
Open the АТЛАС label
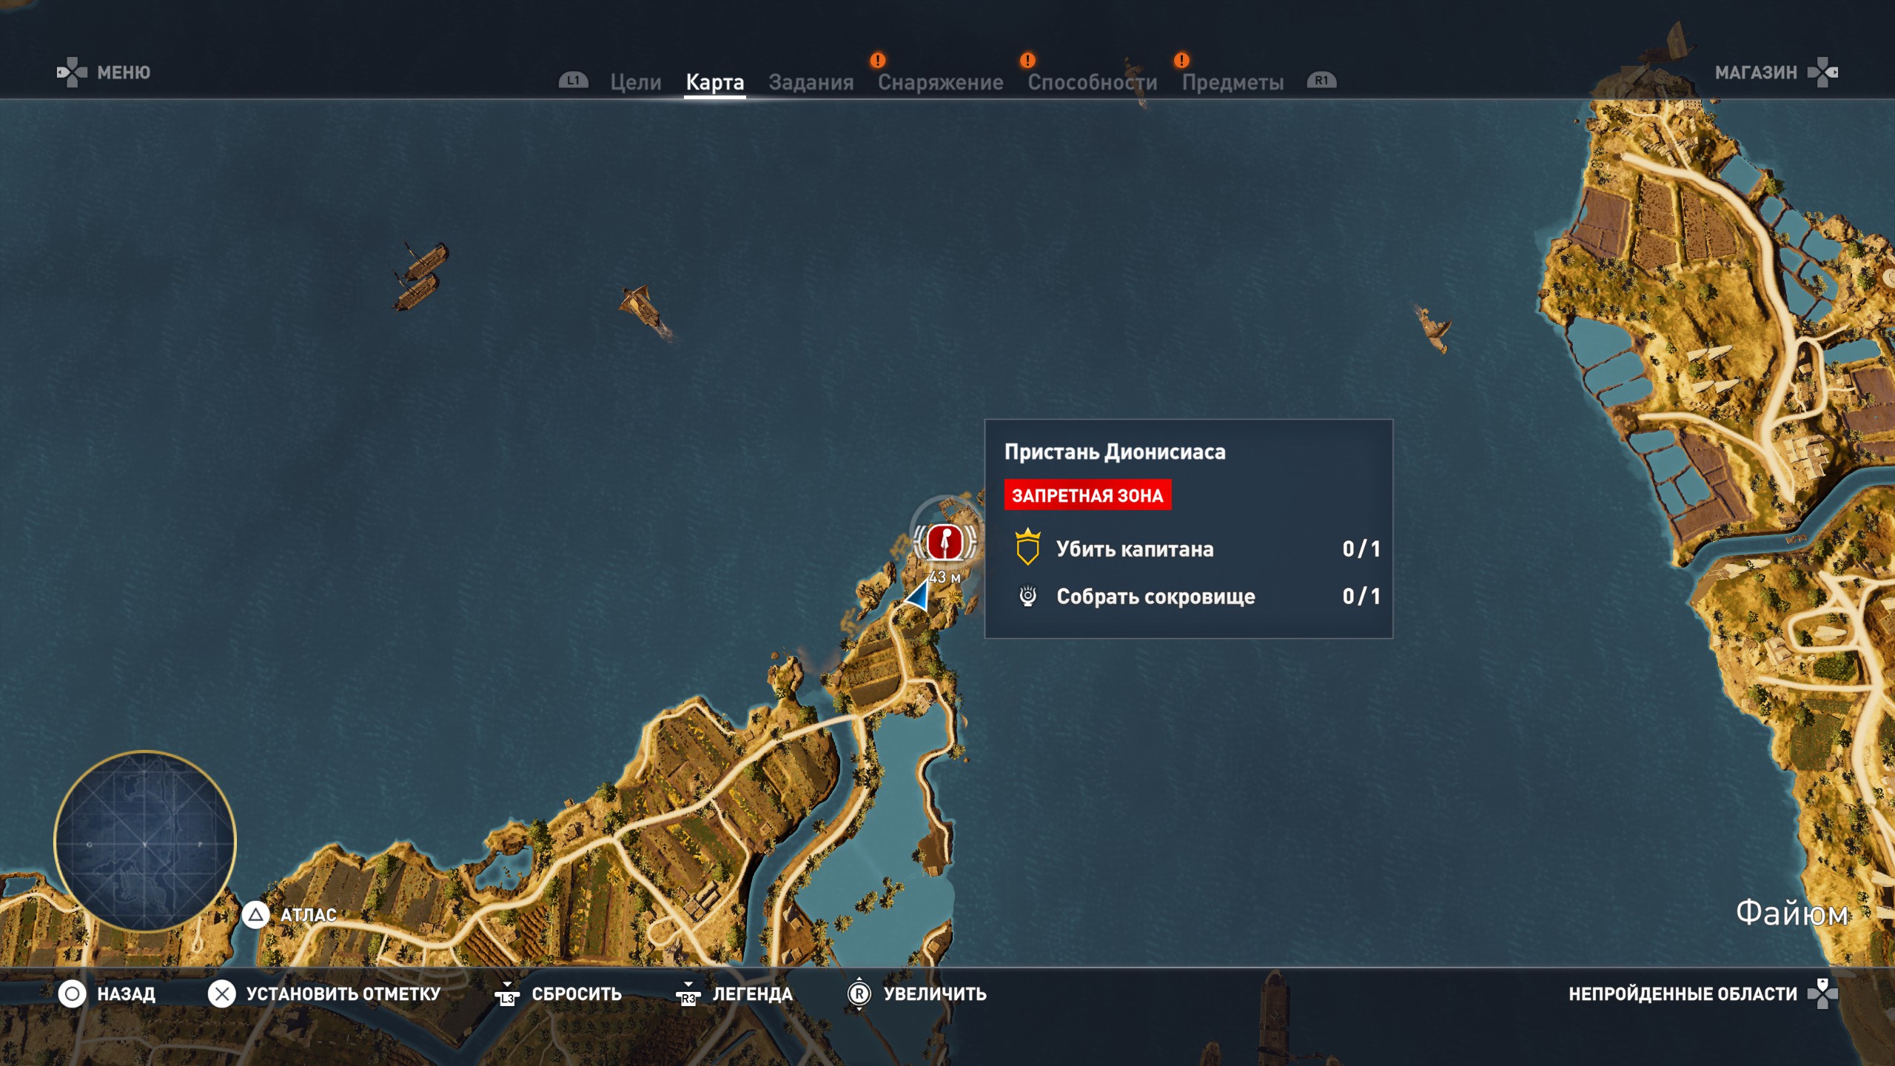click(309, 915)
